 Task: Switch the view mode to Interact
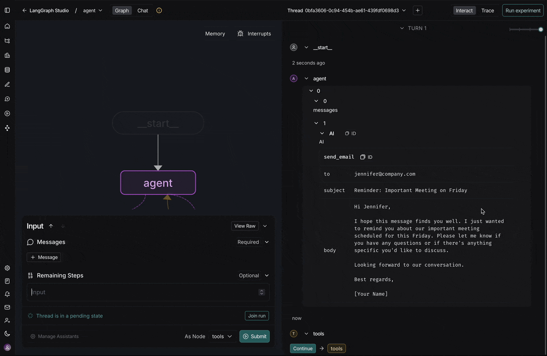464,10
